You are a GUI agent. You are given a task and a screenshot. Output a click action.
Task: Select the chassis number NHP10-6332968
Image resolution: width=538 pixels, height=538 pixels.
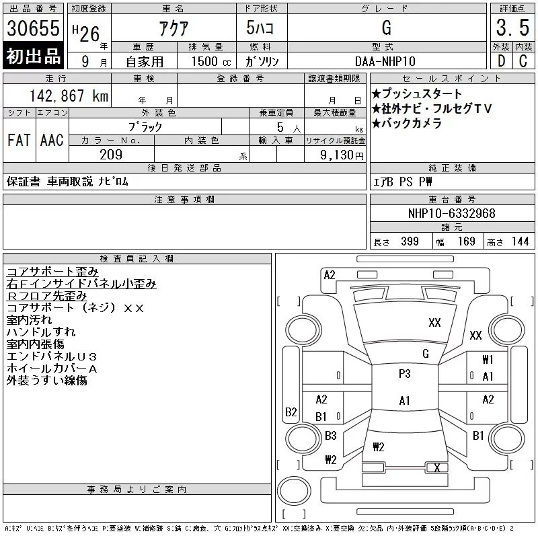pos(451,213)
